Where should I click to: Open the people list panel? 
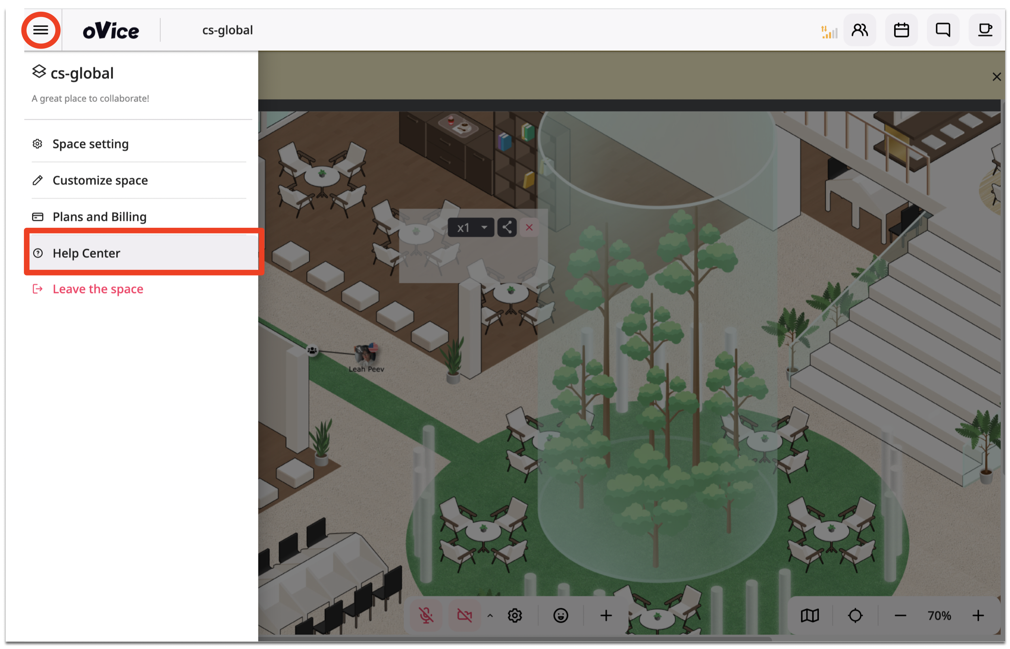860,30
